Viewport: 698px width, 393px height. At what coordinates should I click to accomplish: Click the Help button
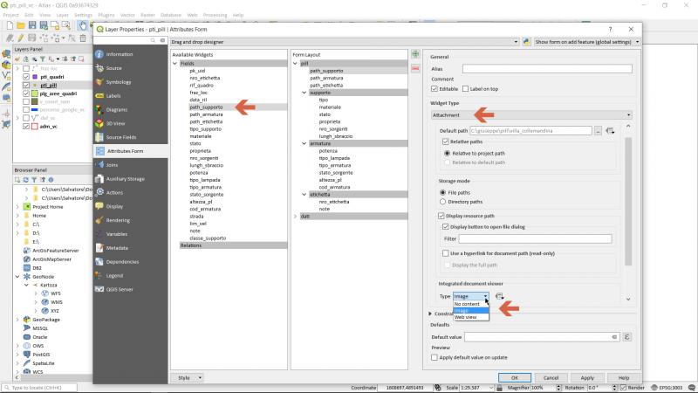click(x=624, y=378)
